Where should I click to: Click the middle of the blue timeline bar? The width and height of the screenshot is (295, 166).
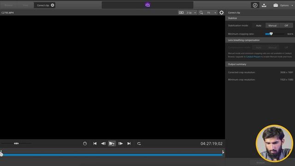tap(112, 155)
